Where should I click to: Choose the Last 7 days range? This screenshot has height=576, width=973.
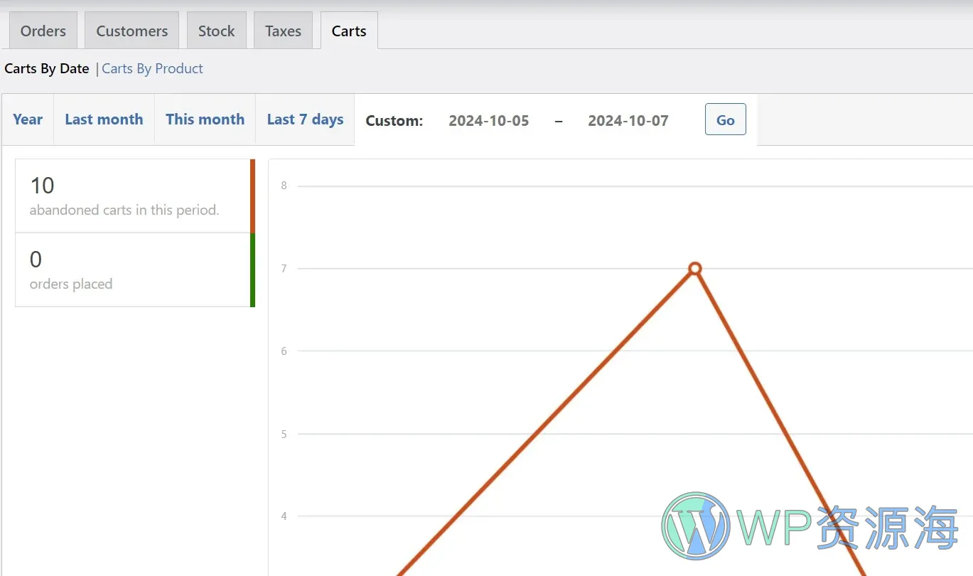pyautogui.click(x=305, y=119)
